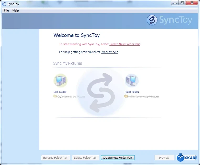
Task: Click the Preview button
Action: coord(164,158)
